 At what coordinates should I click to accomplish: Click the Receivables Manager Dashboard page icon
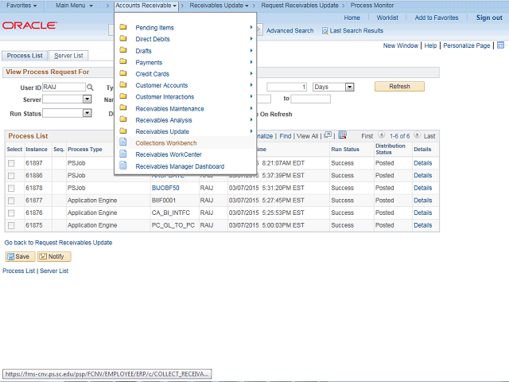pyautogui.click(x=123, y=166)
